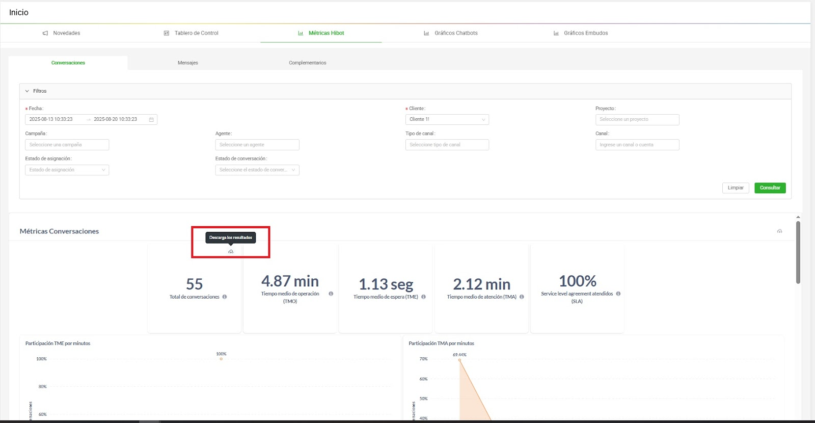Viewport: 815px width, 423px height.
Task: Expand the Estado de asignación dropdown
Action: coord(67,170)
